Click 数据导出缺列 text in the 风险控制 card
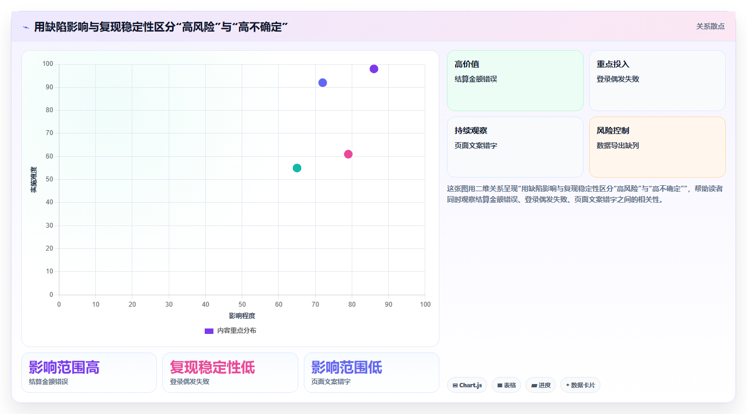The height and width of the screenshot is (414, 747). [618, 145]
